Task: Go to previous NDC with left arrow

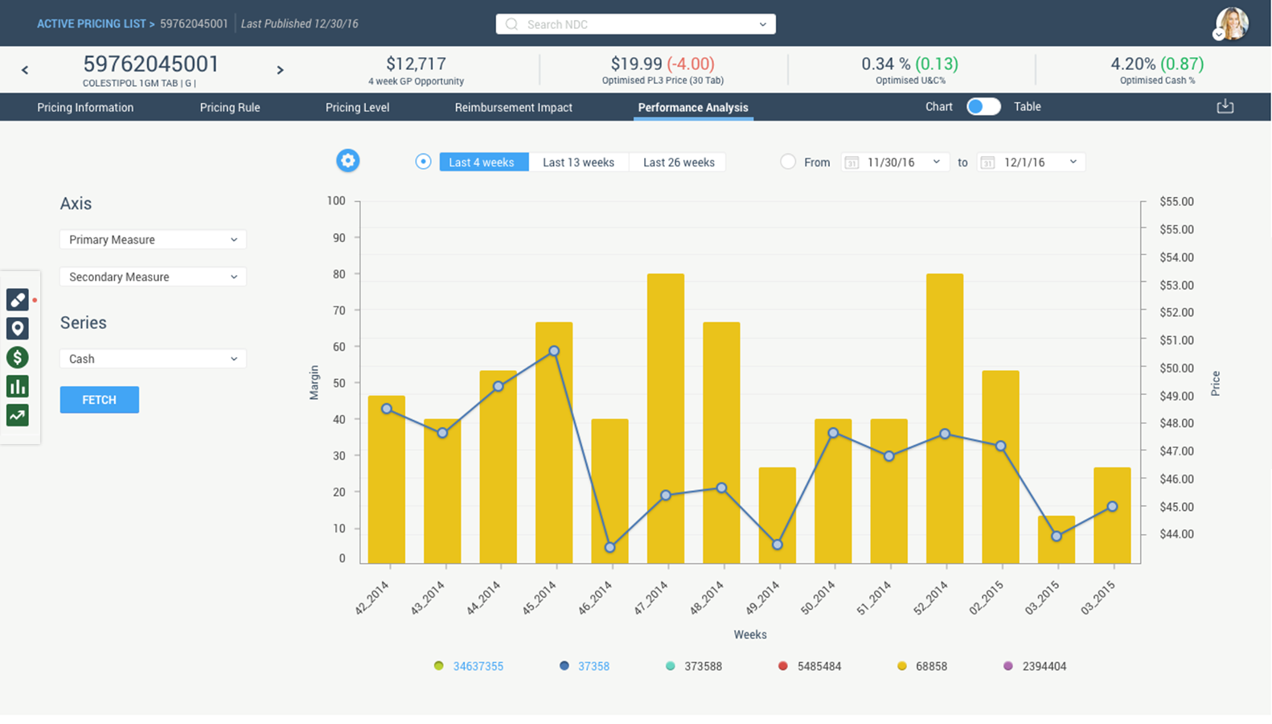Action: coord(25,70)
